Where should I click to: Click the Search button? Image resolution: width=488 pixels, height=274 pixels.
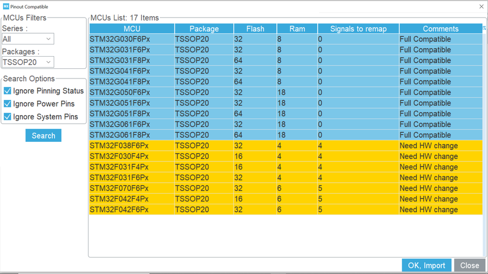[x=43, y=136]
